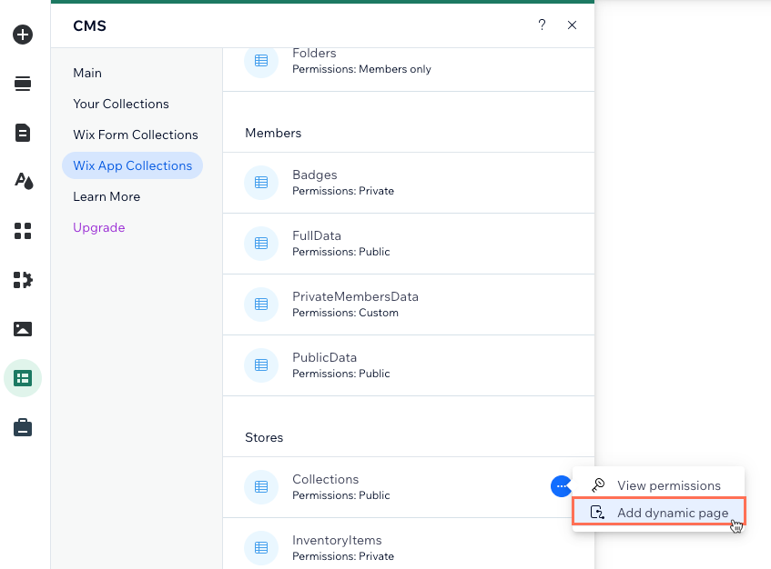Close the CMS panel

572,25
